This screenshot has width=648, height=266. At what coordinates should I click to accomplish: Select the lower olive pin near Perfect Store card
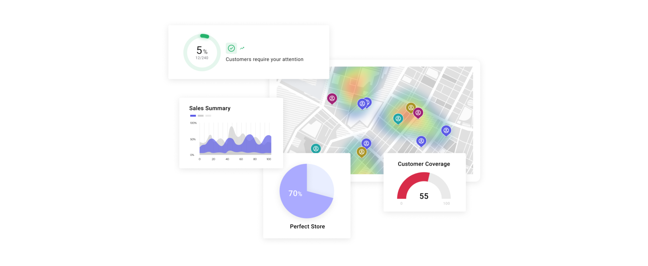(361, 152)
